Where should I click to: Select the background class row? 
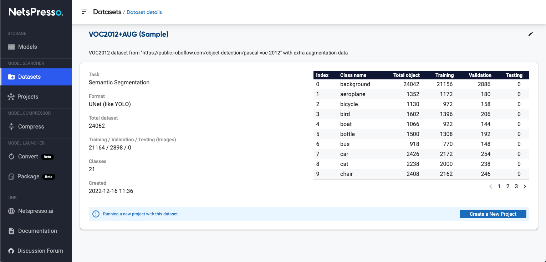[421, 84]
